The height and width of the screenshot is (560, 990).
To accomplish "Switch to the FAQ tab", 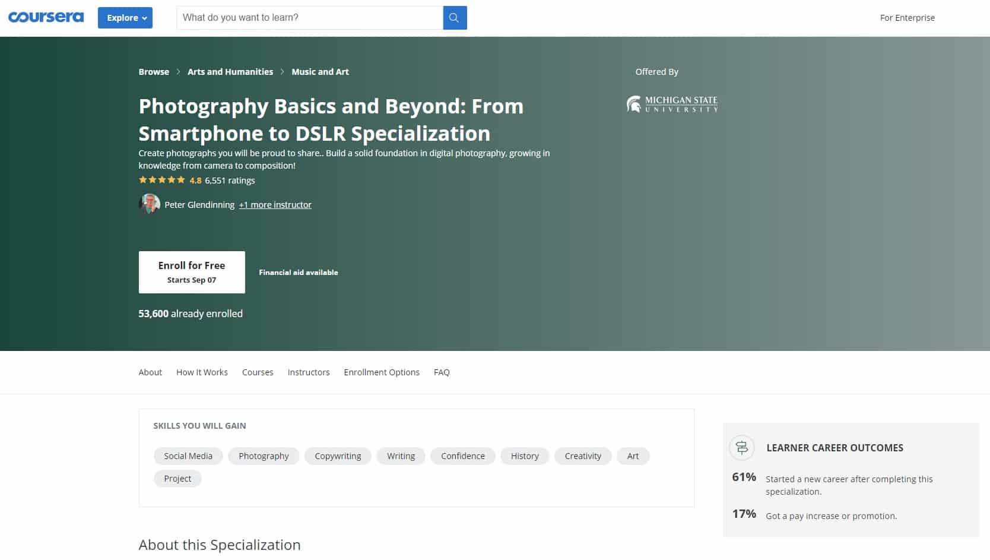I will [442, 372].
